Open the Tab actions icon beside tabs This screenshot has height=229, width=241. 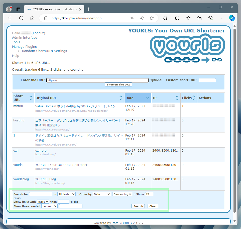click(x=18, y=9)
